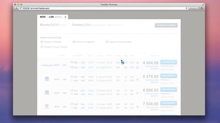Click the FreeSky airplane favicon in address bar
Viewport: 220px width, 123px height.
(21, 8)
